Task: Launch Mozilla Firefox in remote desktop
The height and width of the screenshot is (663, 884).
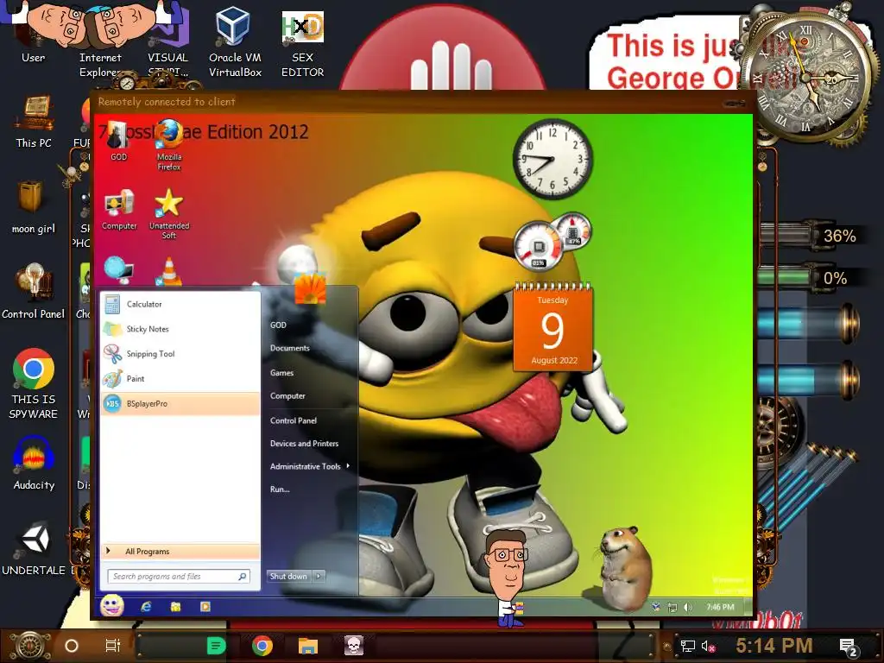Action: coord(169,145)
